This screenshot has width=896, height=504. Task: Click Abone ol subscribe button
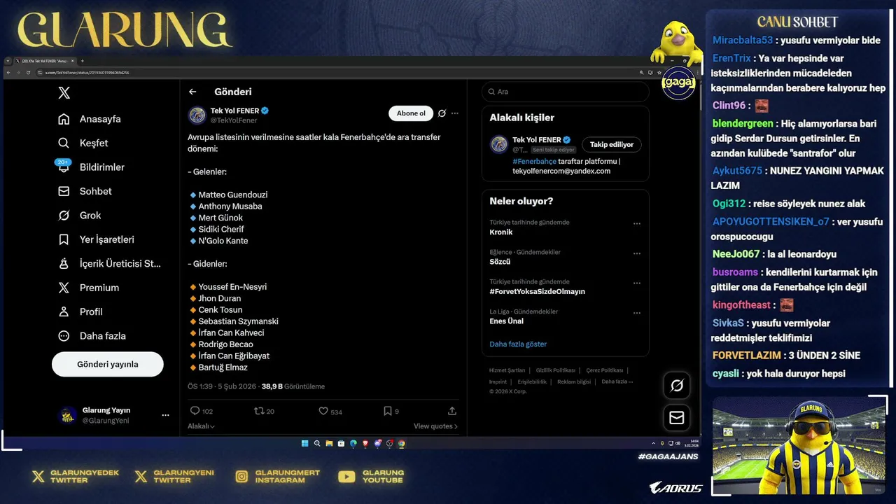tap(411, 113)
